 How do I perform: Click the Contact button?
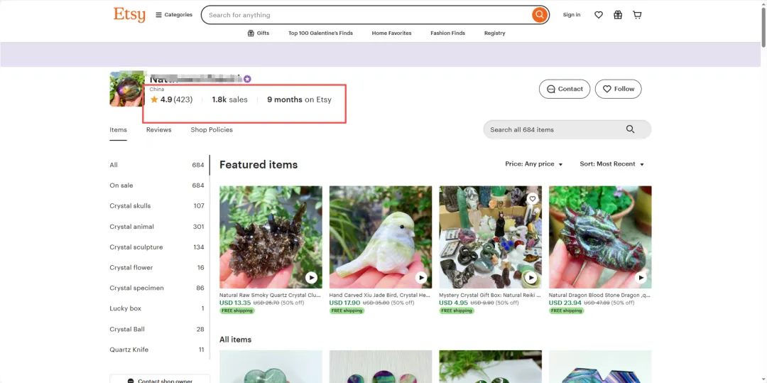565,89
